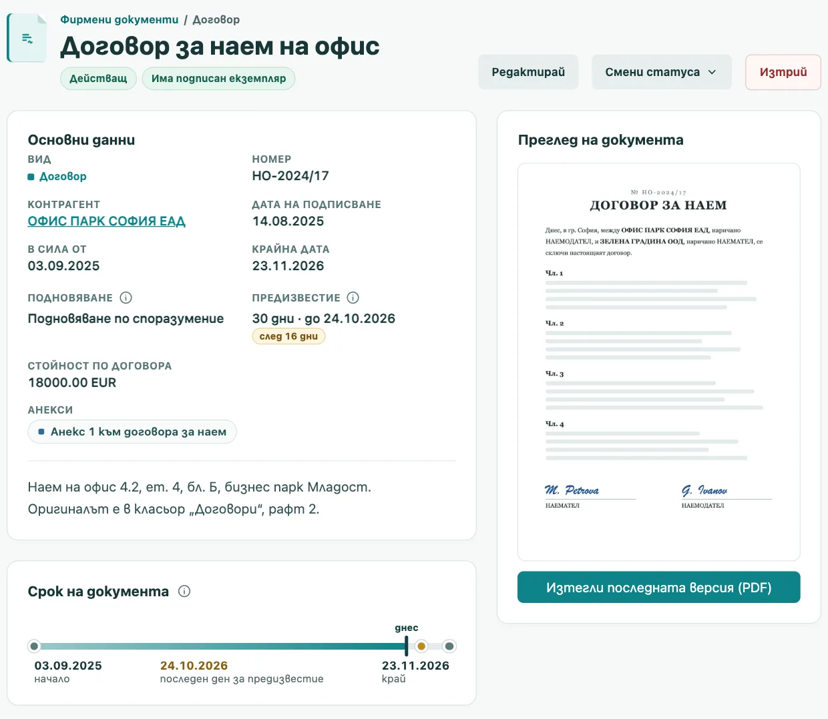
Task: Click the contract value 18000.00 EUR
Action: click(x=72, y=382)
